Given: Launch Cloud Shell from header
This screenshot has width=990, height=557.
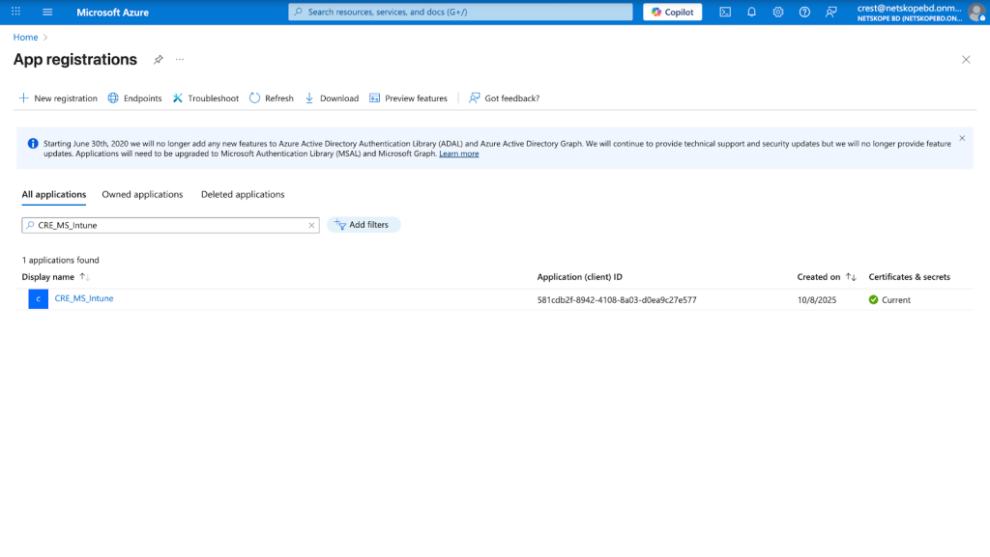Looking at the screenshot, I should tap(725, 12).
